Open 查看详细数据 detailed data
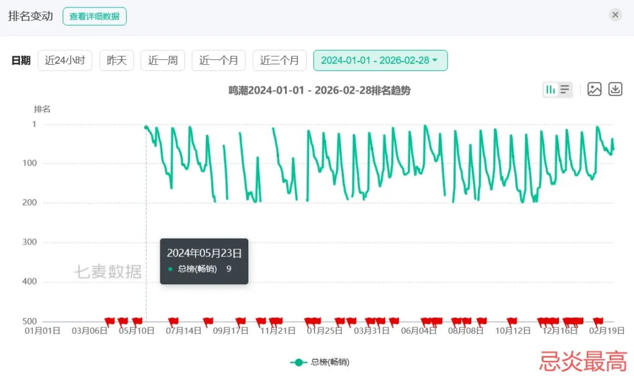The height and width of the screenshot is (382, 634). (x=95, y=17)
